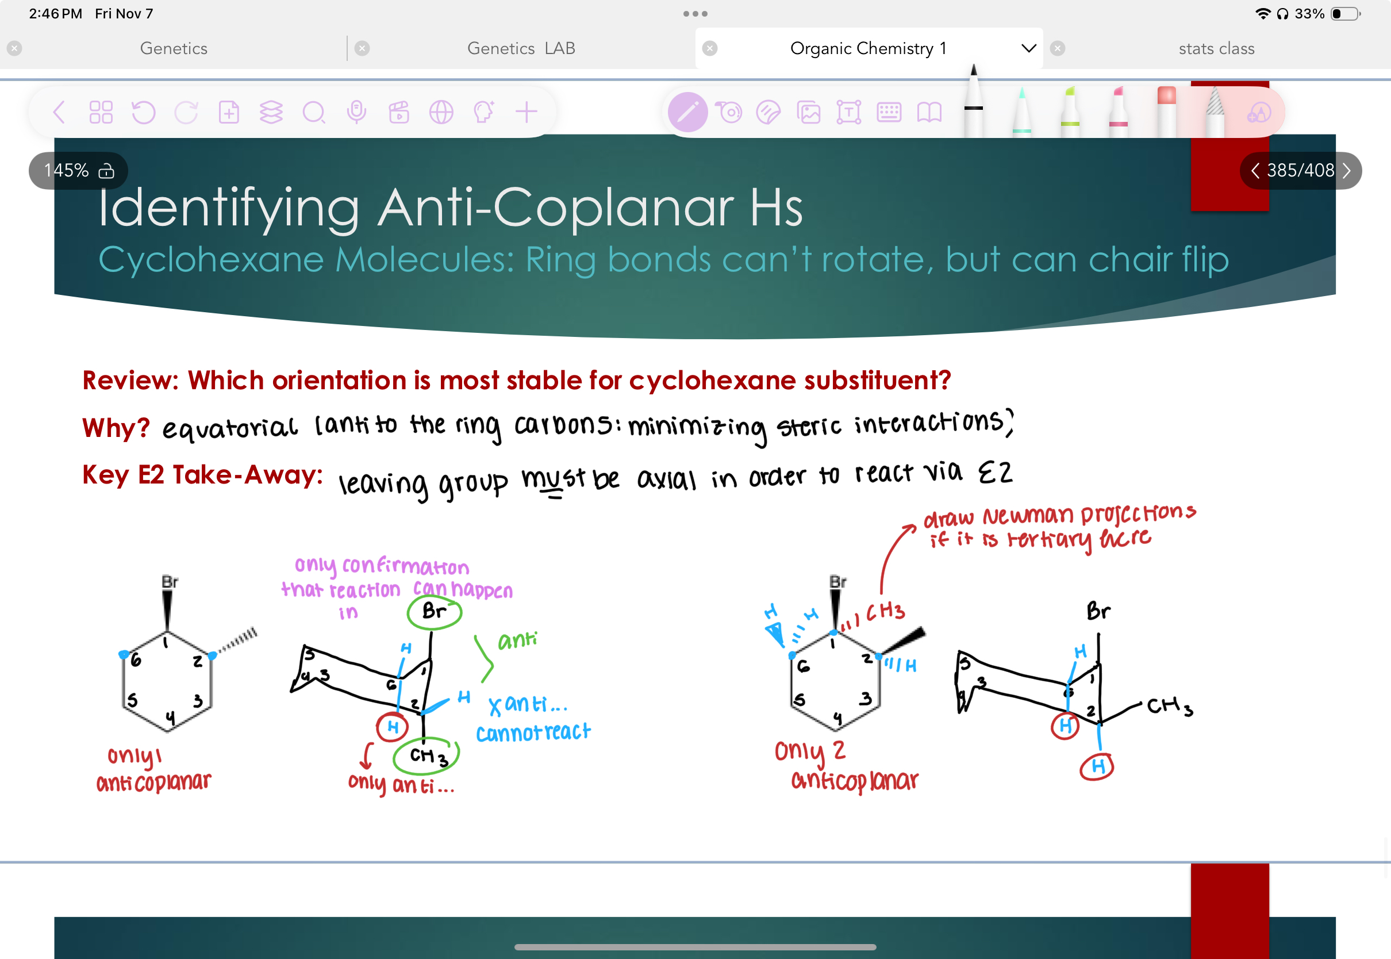
Task: Open the lasso selection tool
Action: 728,111
